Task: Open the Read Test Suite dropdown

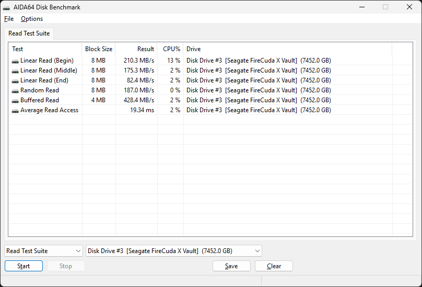Action: [43, 251]
